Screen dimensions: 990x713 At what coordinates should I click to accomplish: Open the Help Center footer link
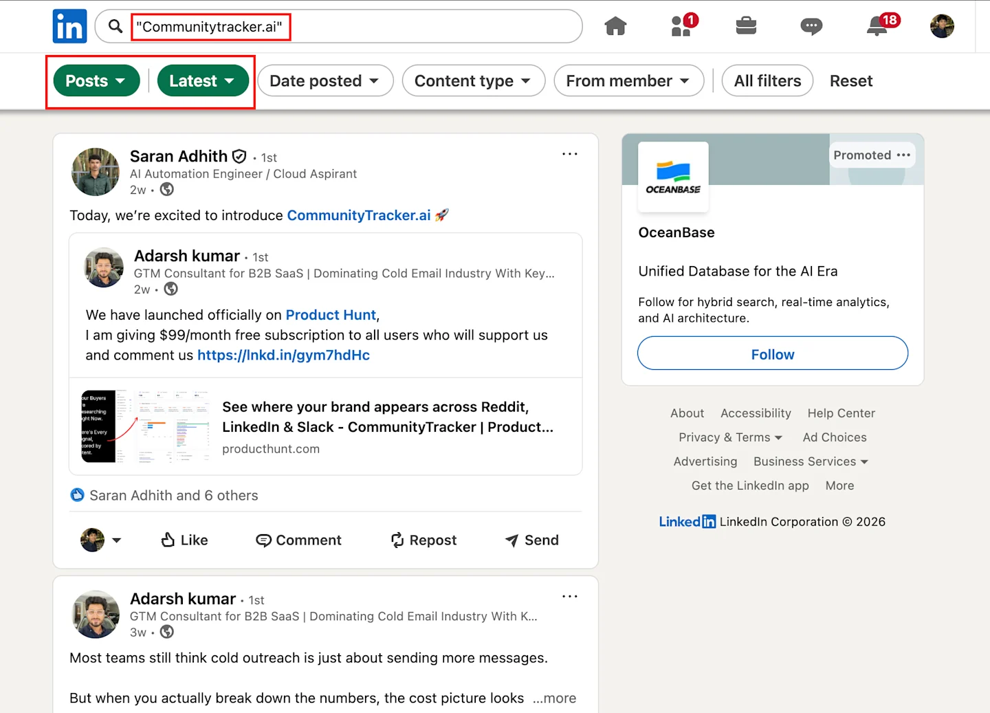click(841, 413)
